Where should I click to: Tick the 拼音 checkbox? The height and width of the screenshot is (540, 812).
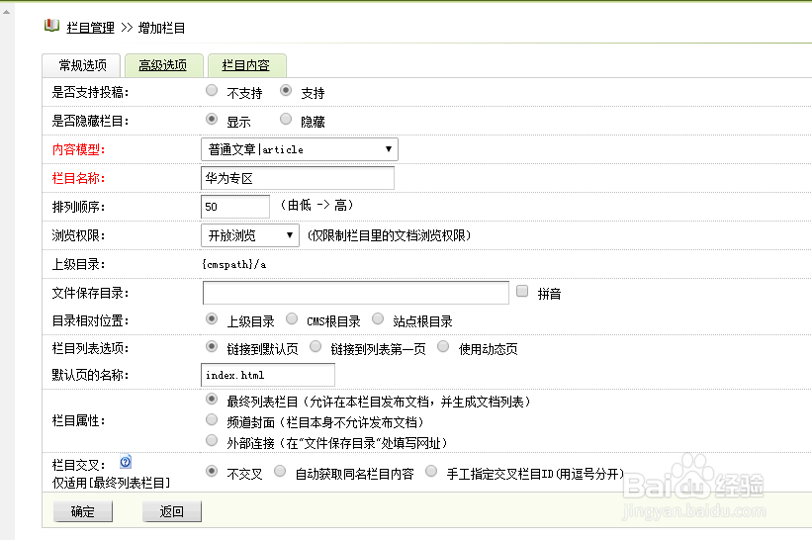coord(522,291)
